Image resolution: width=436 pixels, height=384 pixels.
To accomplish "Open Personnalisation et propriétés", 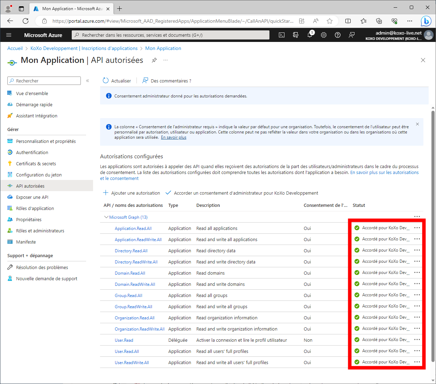I will click(x=47, y=141).
